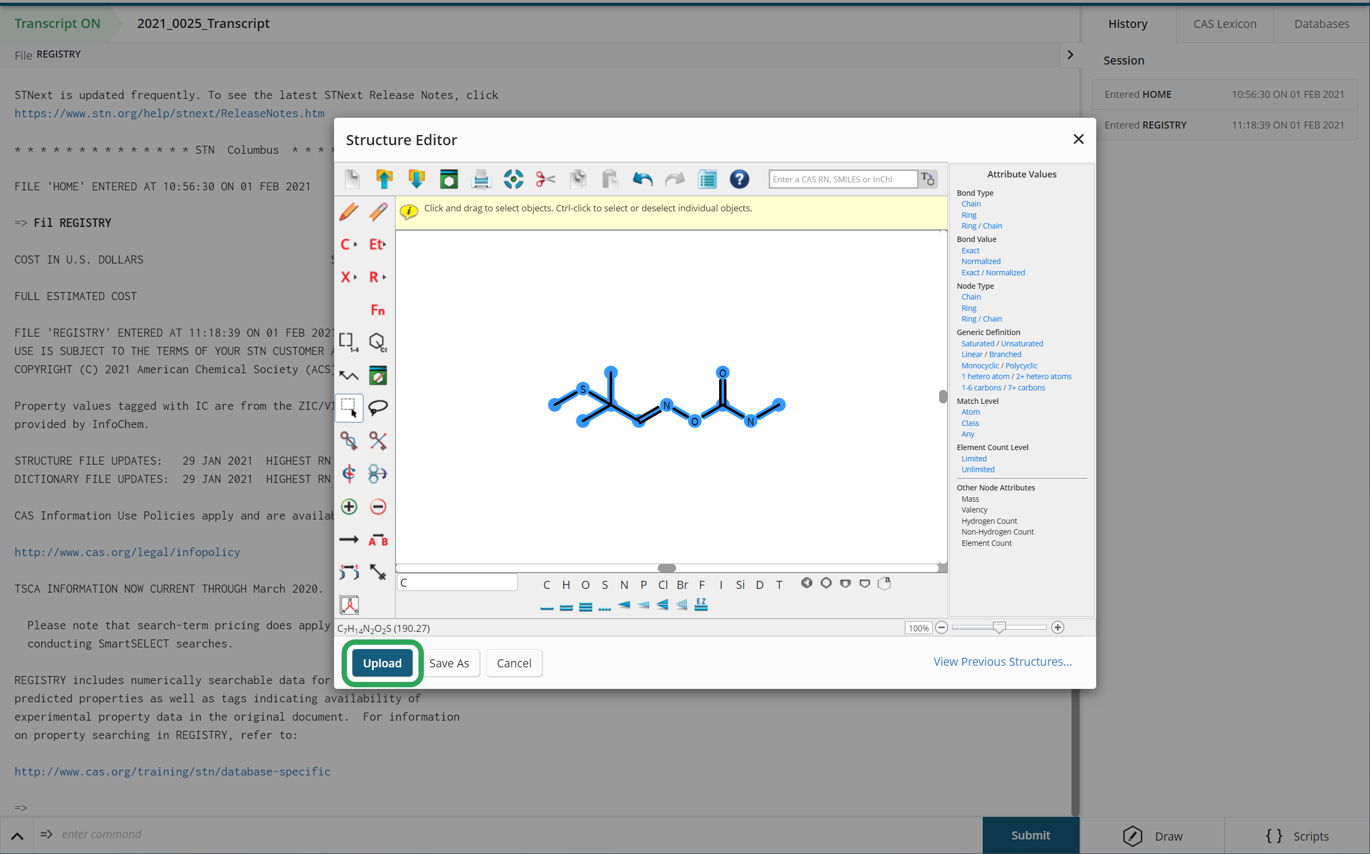Click the orange up-arrow import icon
Image resolution: width=1370 pixels, height=854 pixels.
click(x=384, y=179)
